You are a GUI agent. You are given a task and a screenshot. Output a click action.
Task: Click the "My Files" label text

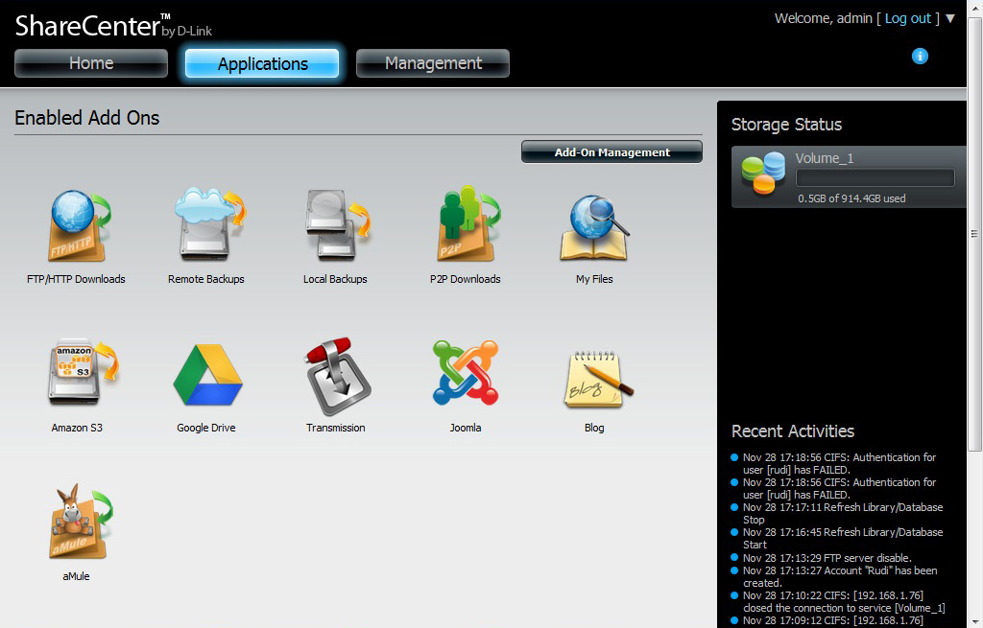coord(594,279)
